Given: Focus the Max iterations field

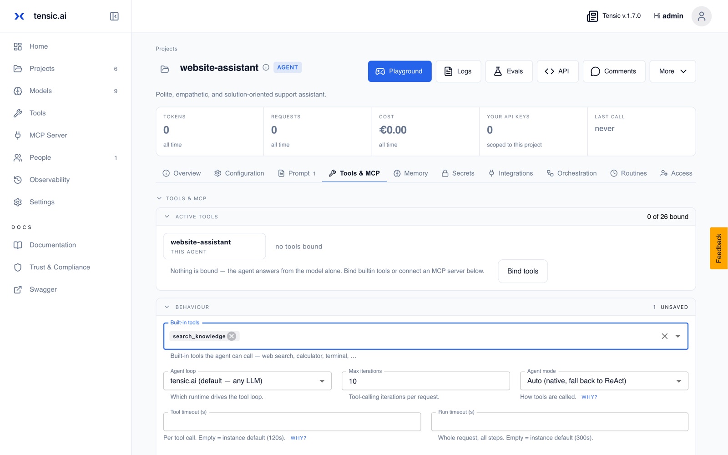Looking at the screenshot, I should tap(425, 381).
